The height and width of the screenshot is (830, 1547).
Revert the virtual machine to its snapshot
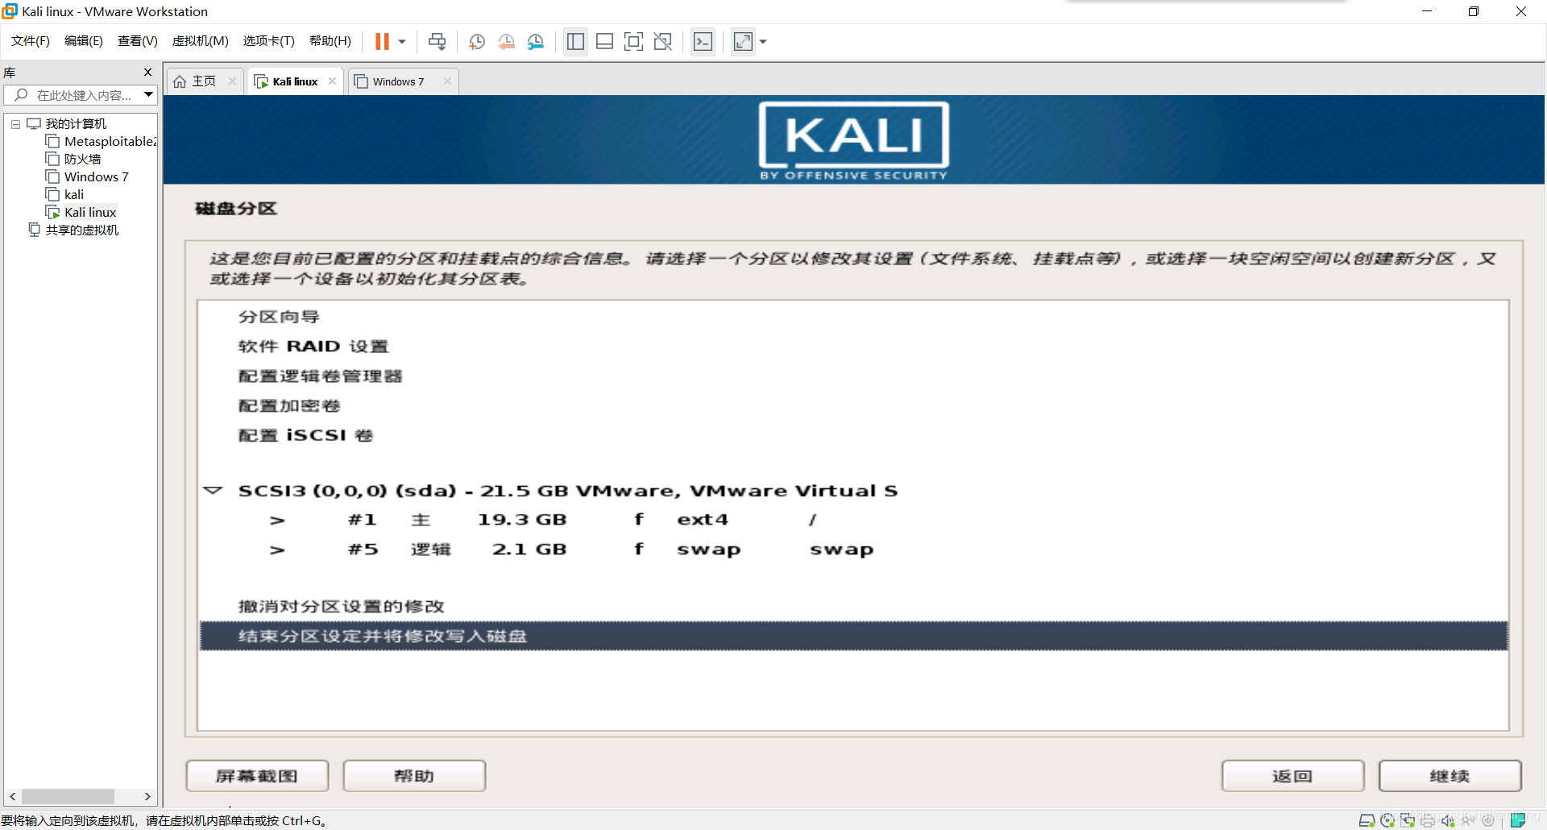[507, 41]
